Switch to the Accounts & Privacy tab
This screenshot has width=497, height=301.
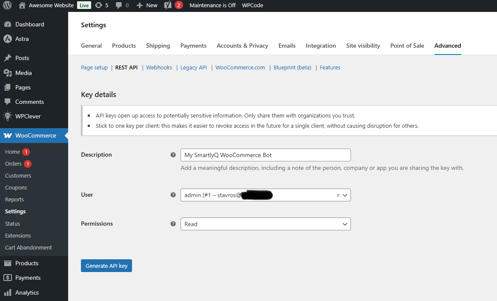(242, 46)
